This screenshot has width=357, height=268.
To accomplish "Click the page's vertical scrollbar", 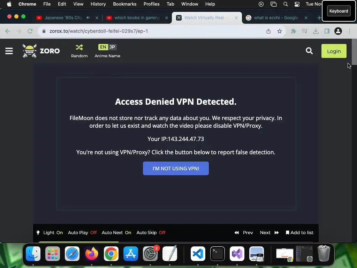I will click(354, 52).
